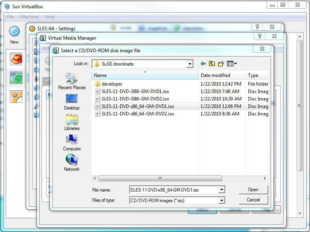
Task: Close the Select CD/DVD-ROM image dialog
Action: point(262,49)
